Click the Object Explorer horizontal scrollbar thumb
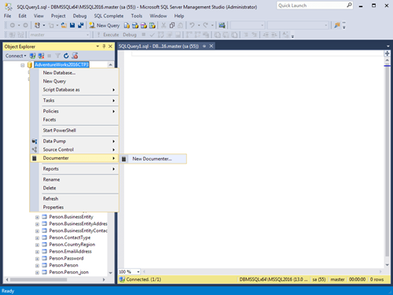 [x=39, y=279]
